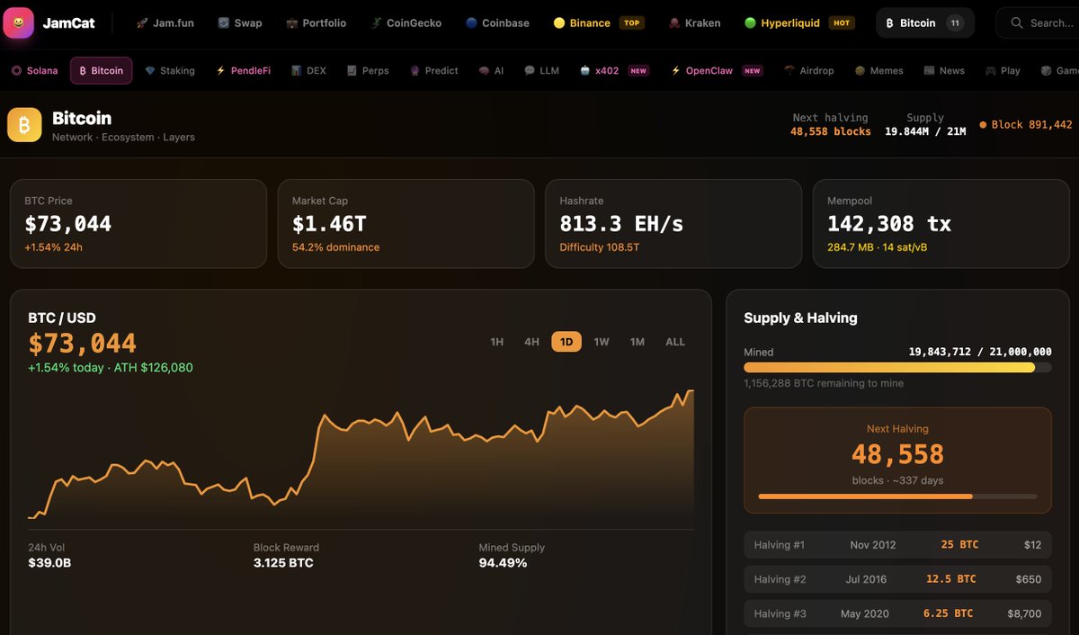Click the Mined Supply 94.49% stat

[x=512, y=555]
